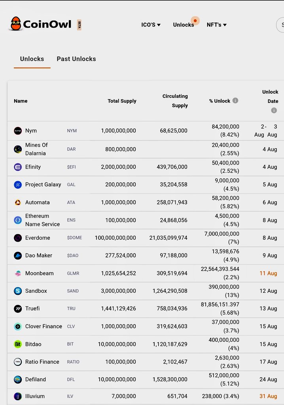Go to Unlocks in top navigation

[x=184, y=25]
